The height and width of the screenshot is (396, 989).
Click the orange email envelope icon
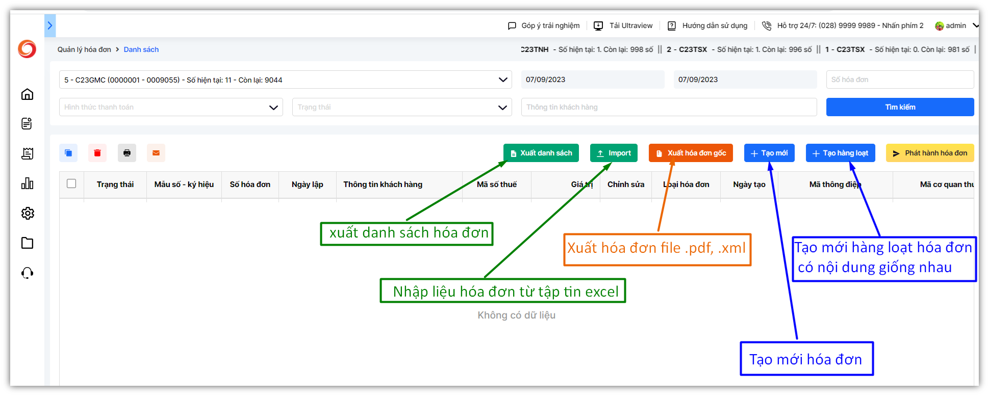[x=156, y=153]
